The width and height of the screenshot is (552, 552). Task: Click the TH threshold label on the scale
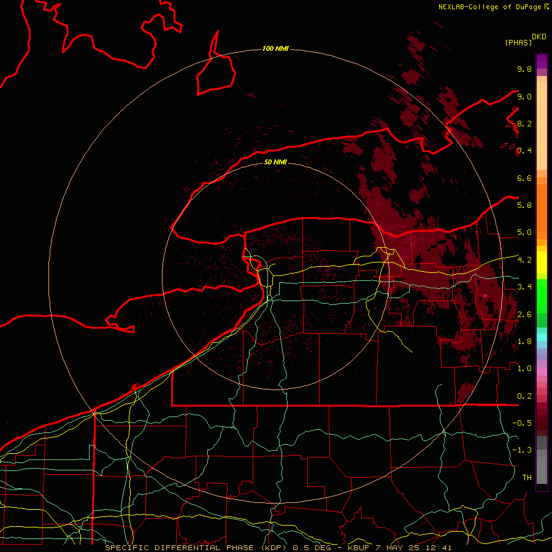click(527, 478)
